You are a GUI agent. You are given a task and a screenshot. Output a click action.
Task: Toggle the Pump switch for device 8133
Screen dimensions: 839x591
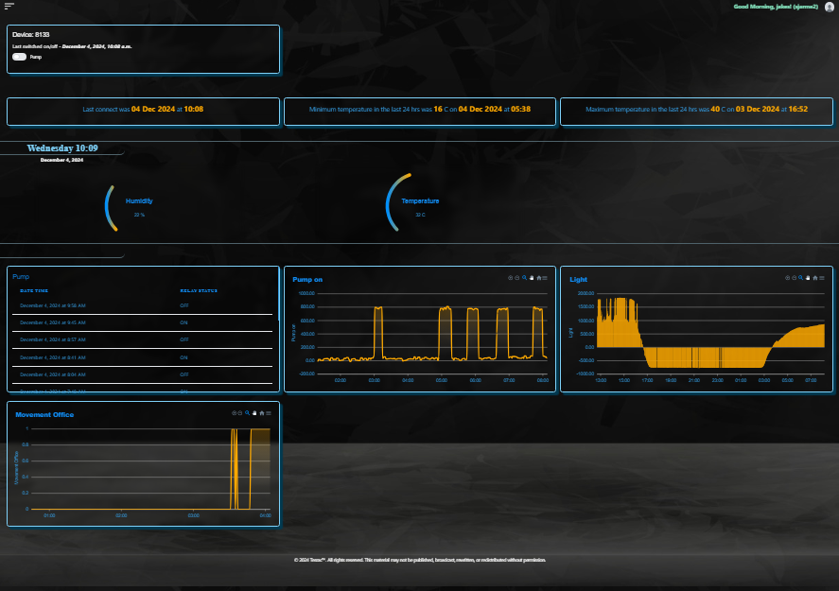(19, 57)
